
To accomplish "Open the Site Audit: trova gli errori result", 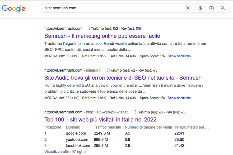I will tap(123, 78).
